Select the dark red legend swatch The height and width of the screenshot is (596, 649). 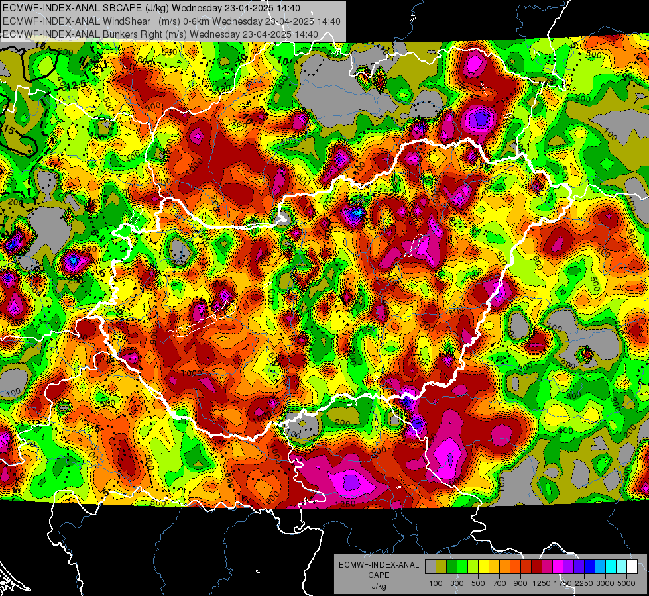tap(536, 567)
